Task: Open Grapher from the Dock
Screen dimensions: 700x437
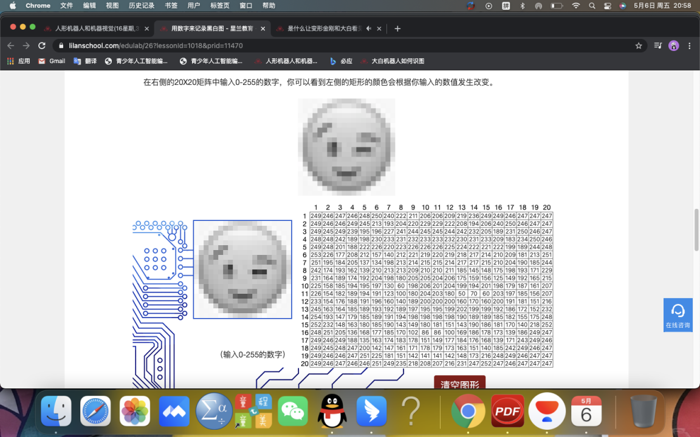Action: (214, 411)
